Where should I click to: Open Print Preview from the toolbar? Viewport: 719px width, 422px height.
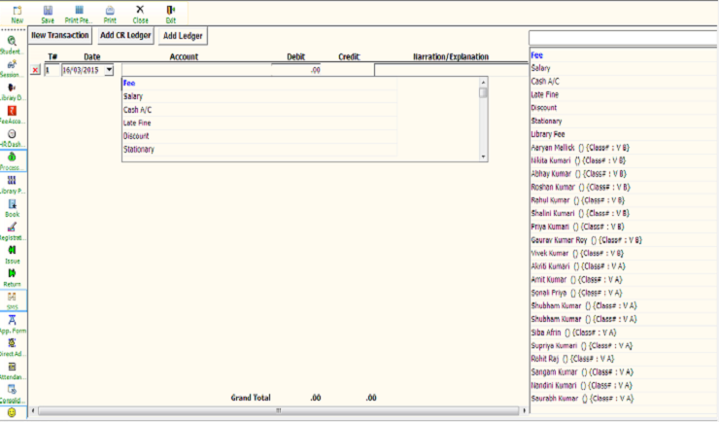[79, 13]
